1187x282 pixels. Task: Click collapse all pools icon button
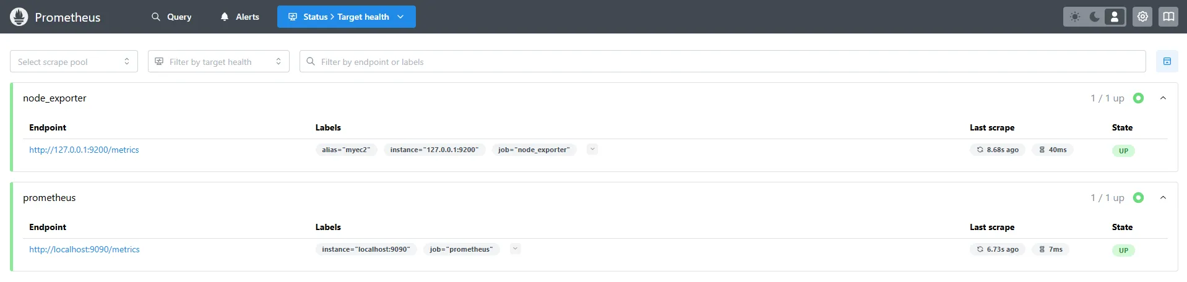pyautogui.click(x=1167, y=61)
